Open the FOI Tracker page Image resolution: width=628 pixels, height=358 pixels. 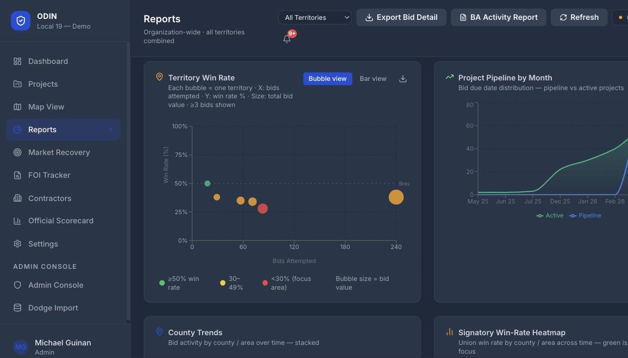click(64, 175)
